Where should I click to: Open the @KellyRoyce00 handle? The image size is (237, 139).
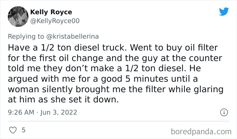[55, 21]
